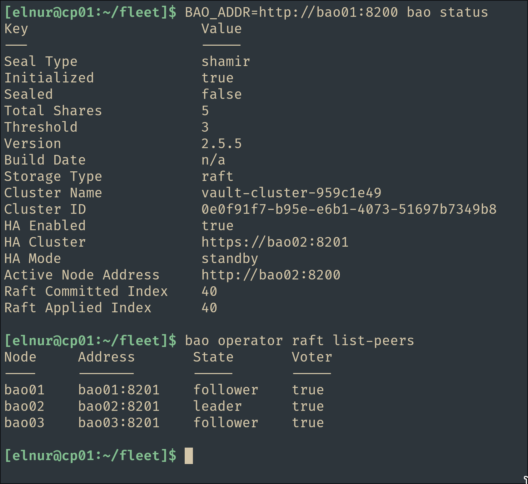Viewport: 528px width, 484px height.
Task: Click the Active Node Address http://bao02:8200
Action: [x=271, y=275]
